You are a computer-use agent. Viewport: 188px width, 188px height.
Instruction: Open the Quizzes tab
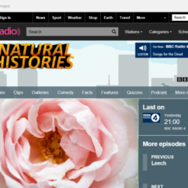tap(134, 93)
